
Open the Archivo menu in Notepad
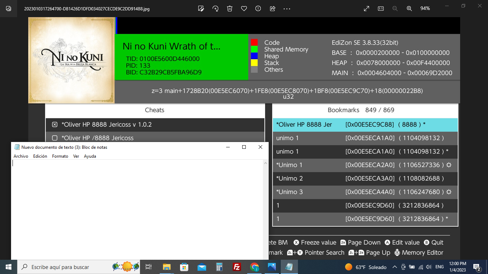pos(21,156)
